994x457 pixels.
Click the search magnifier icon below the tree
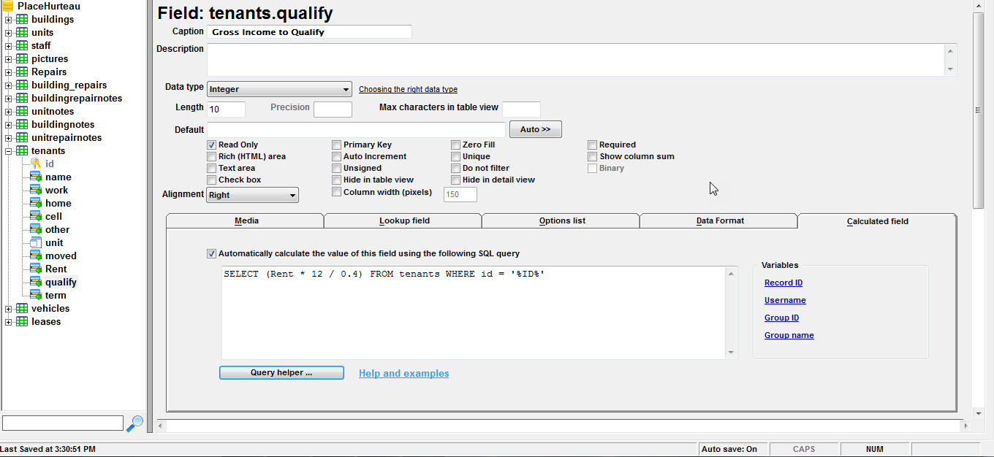pos(134,423)
